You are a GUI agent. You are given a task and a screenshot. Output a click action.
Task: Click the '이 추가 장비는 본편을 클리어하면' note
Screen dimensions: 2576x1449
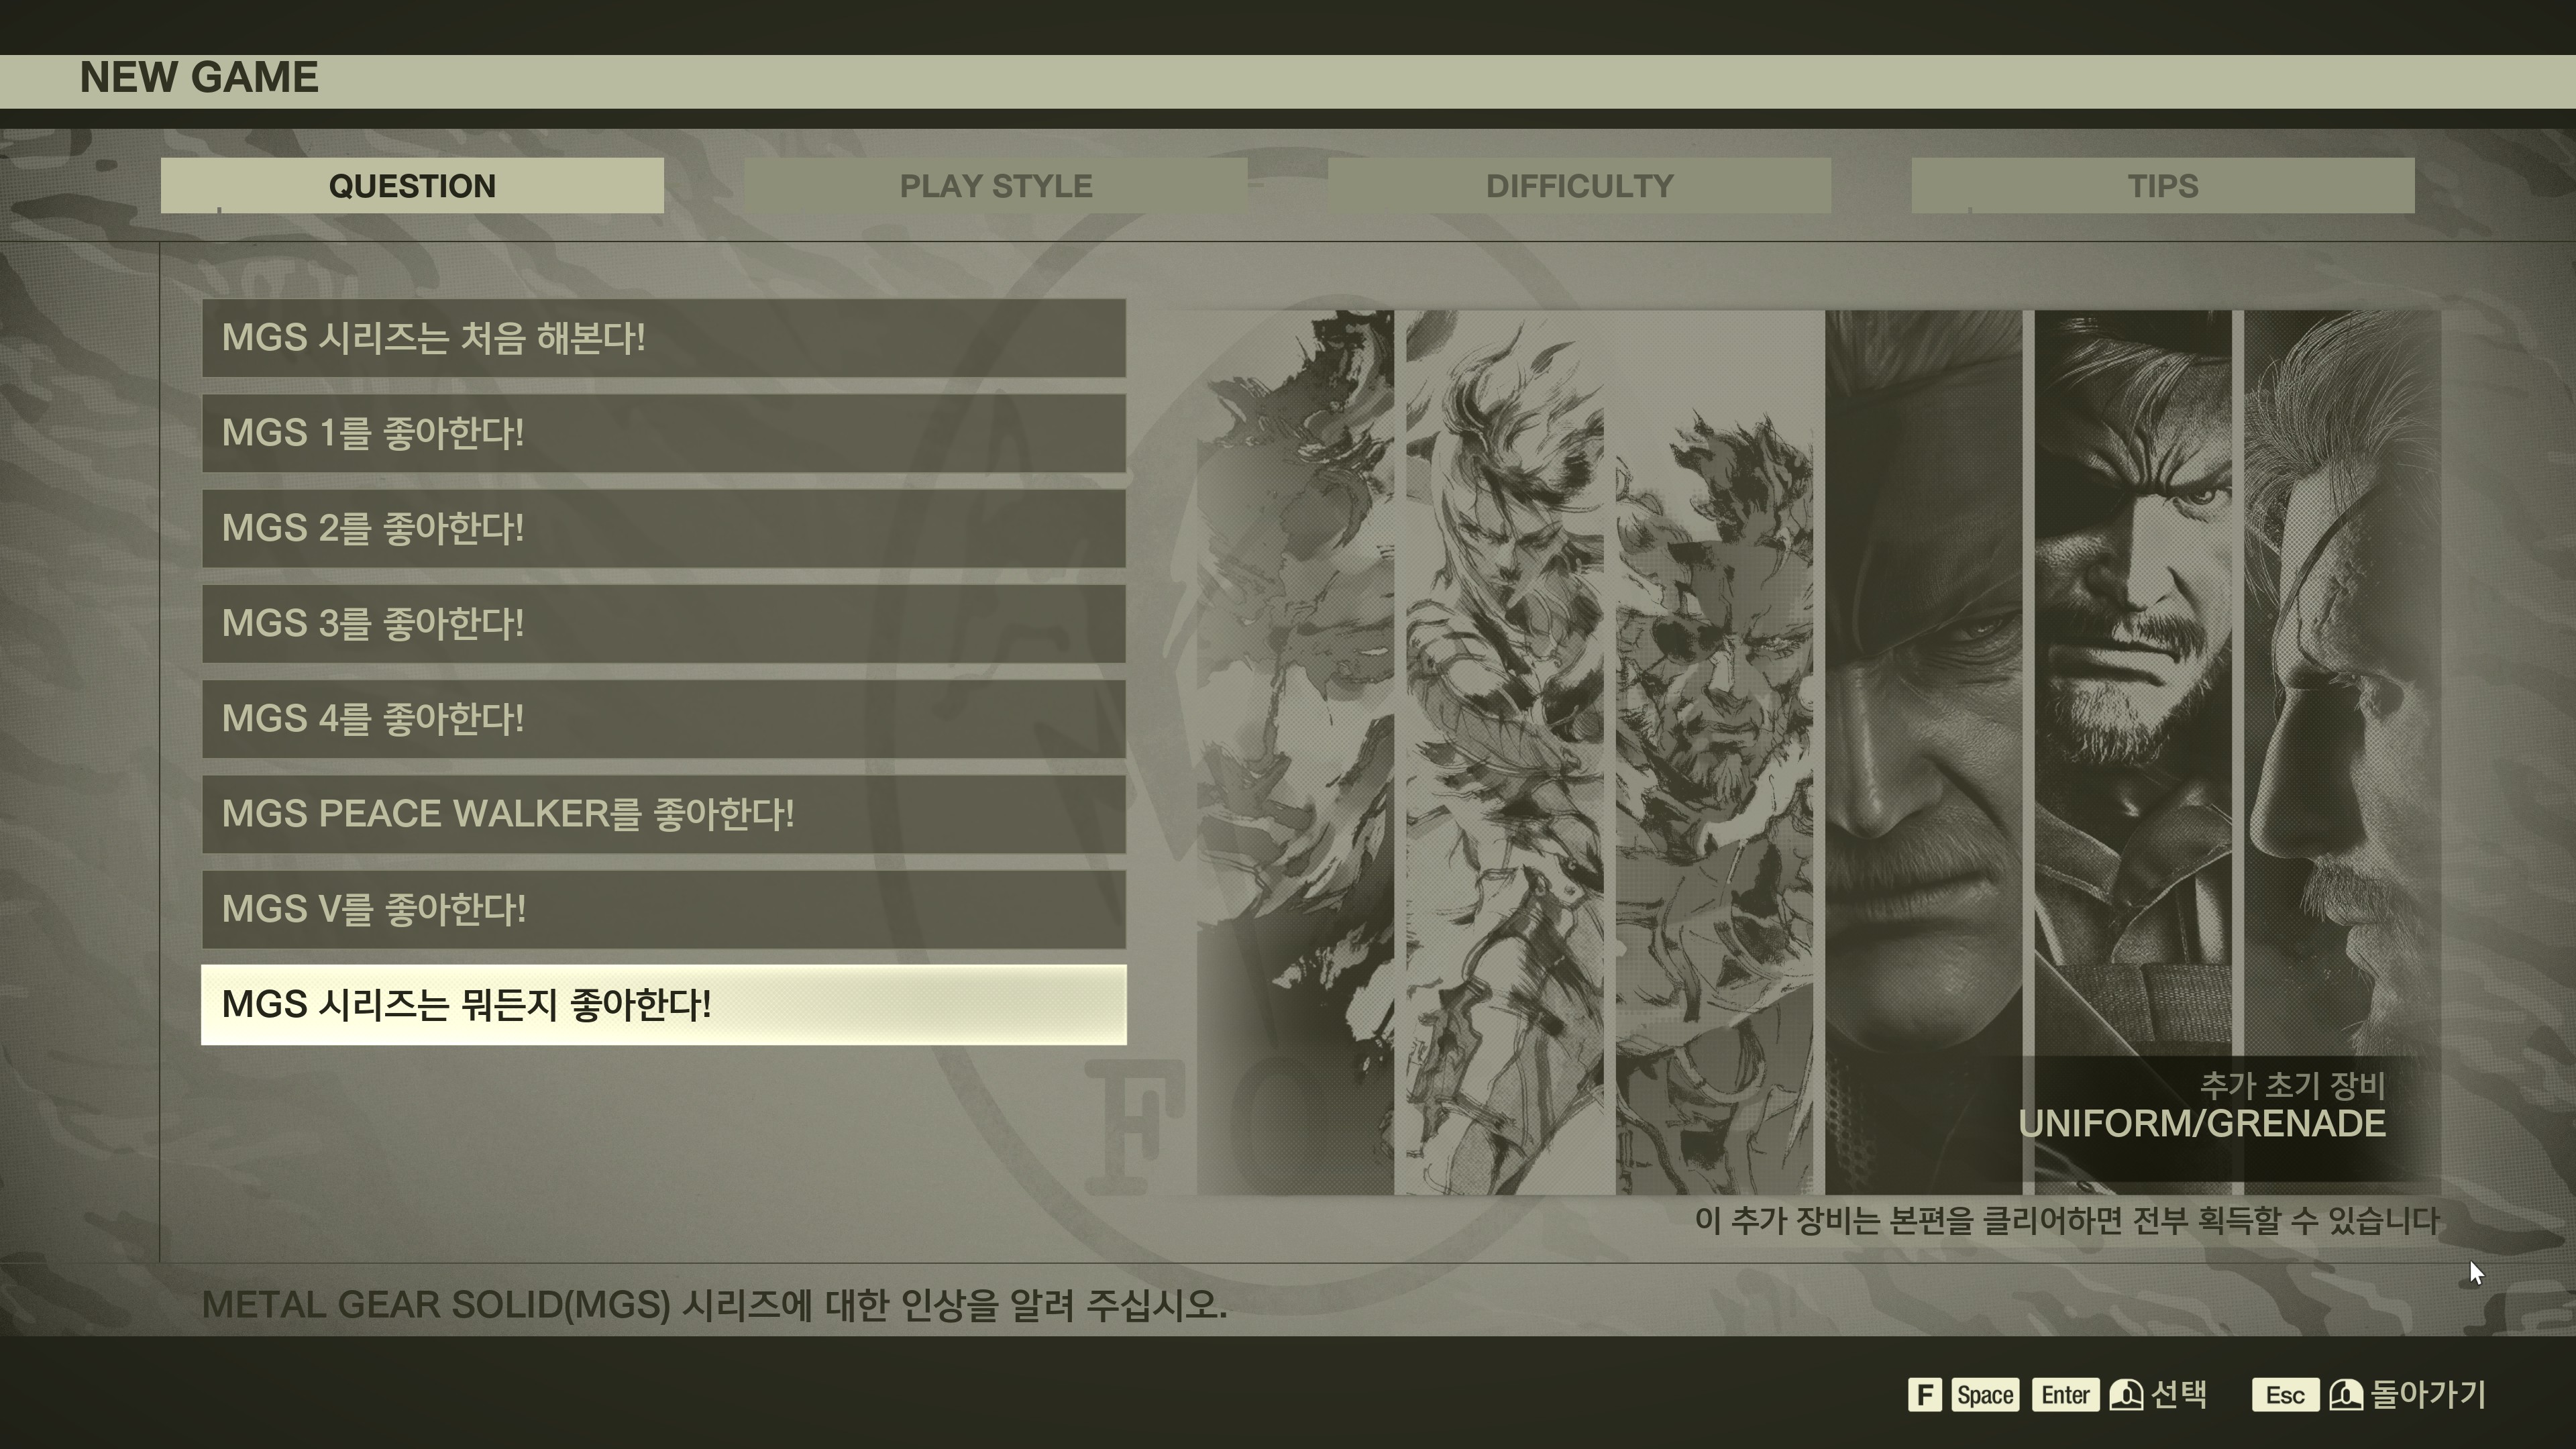coord(2067,1220)
